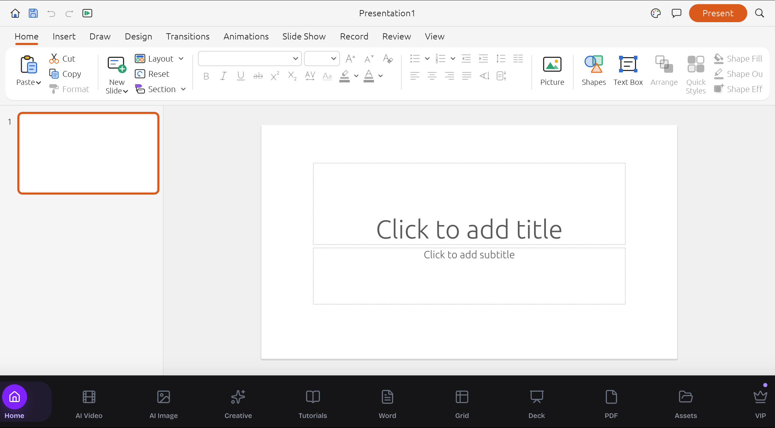
Task: Click the search magnifier icon
Action: click(x=759, y=13)
